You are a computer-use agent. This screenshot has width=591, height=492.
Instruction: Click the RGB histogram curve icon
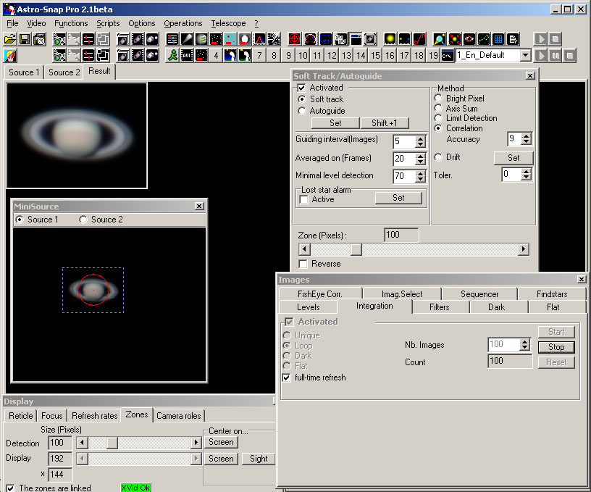(x=259, y=39)
